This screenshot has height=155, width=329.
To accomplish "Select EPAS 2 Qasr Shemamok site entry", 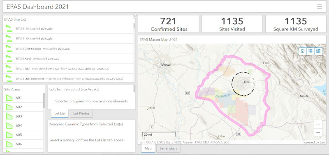I will pos(68,78).
